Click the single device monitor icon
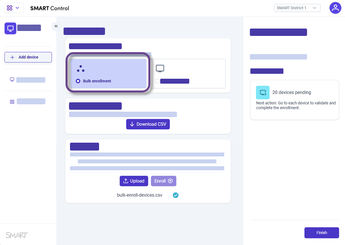 coord(160,68)
